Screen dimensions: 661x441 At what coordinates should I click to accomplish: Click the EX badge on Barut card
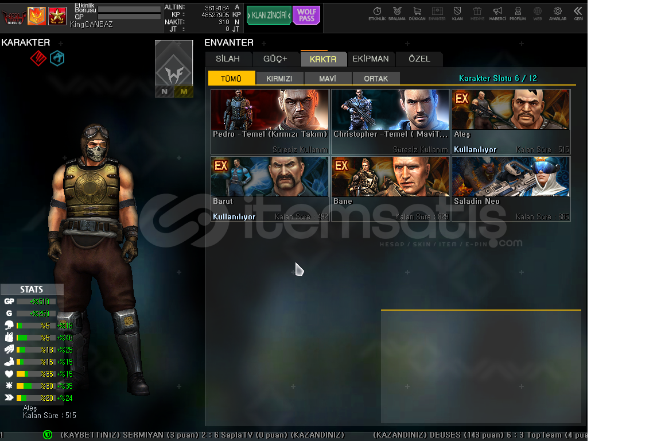click(221, 166)
